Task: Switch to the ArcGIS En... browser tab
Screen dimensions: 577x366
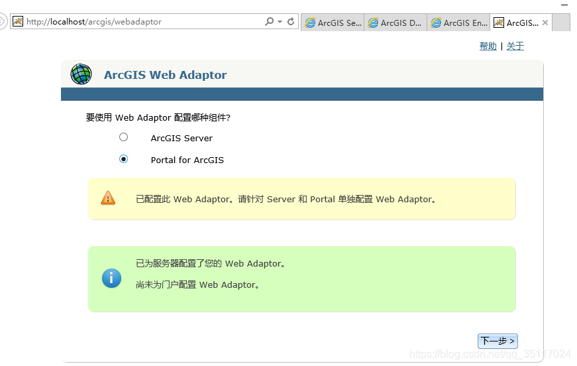Action: [458, 23]
